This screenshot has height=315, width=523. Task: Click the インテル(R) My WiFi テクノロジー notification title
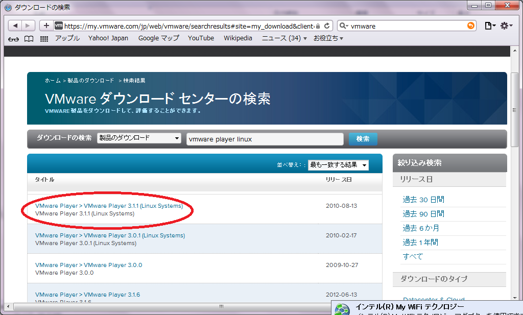pos(410,307)
